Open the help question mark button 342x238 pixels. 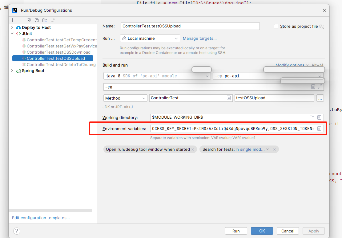click(17, 231)
